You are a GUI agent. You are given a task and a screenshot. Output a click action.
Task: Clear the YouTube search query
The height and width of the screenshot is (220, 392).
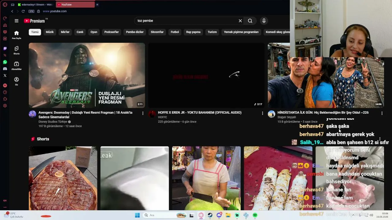[x=240, y=21]
